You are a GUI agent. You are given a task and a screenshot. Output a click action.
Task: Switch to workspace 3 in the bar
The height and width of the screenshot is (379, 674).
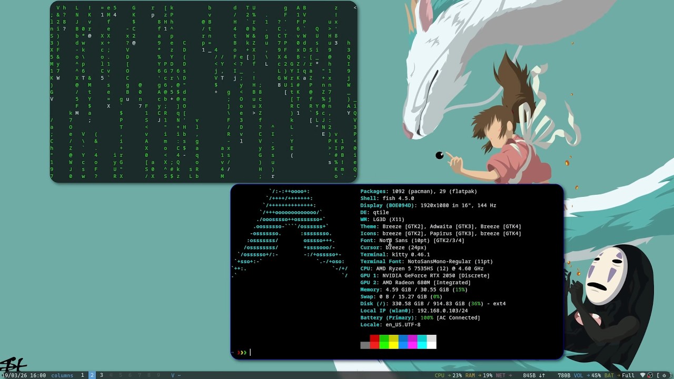click(x=102, y=375)
